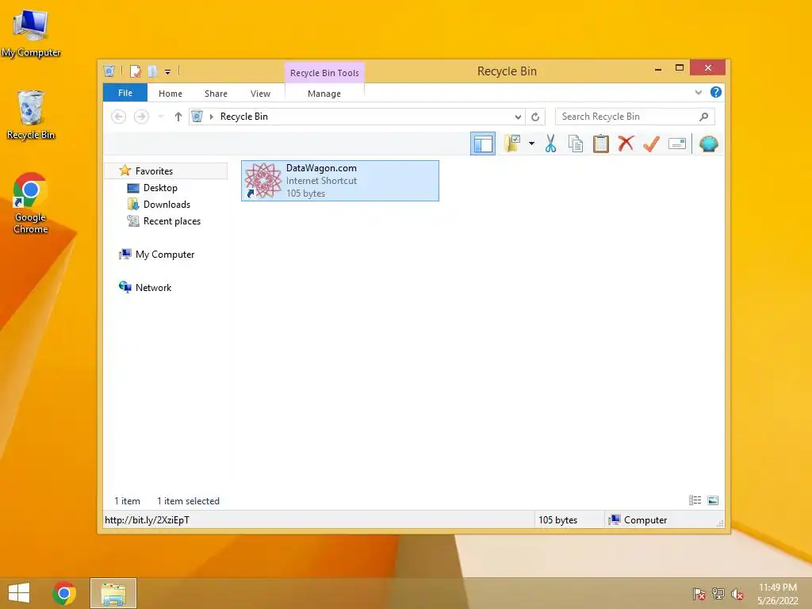812x609 pixels.
Task: Click the Paste clipboard toolbar icon
Action: [601, 144]
